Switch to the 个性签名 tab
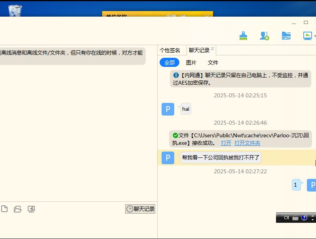This screenshot has height=239, width=316. point(170,50)
